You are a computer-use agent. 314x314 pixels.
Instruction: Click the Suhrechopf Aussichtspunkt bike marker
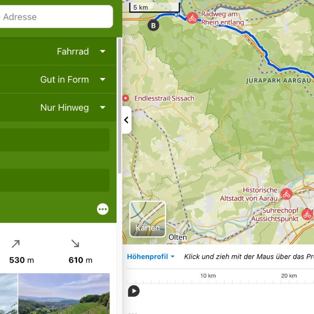[307, 215]
